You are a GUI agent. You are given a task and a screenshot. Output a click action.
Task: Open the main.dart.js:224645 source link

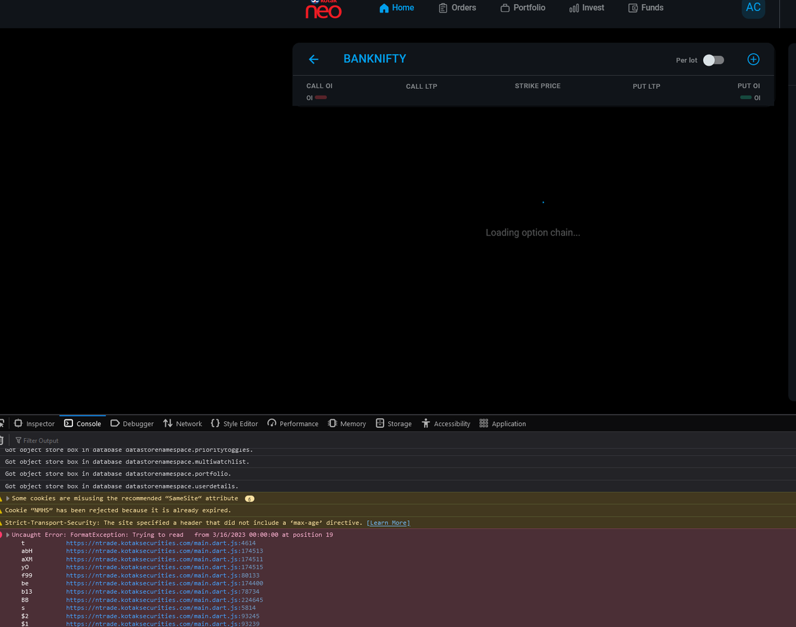(165, 600)
